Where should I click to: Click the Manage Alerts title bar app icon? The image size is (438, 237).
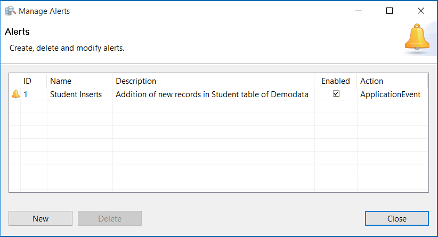pos(10,11)
